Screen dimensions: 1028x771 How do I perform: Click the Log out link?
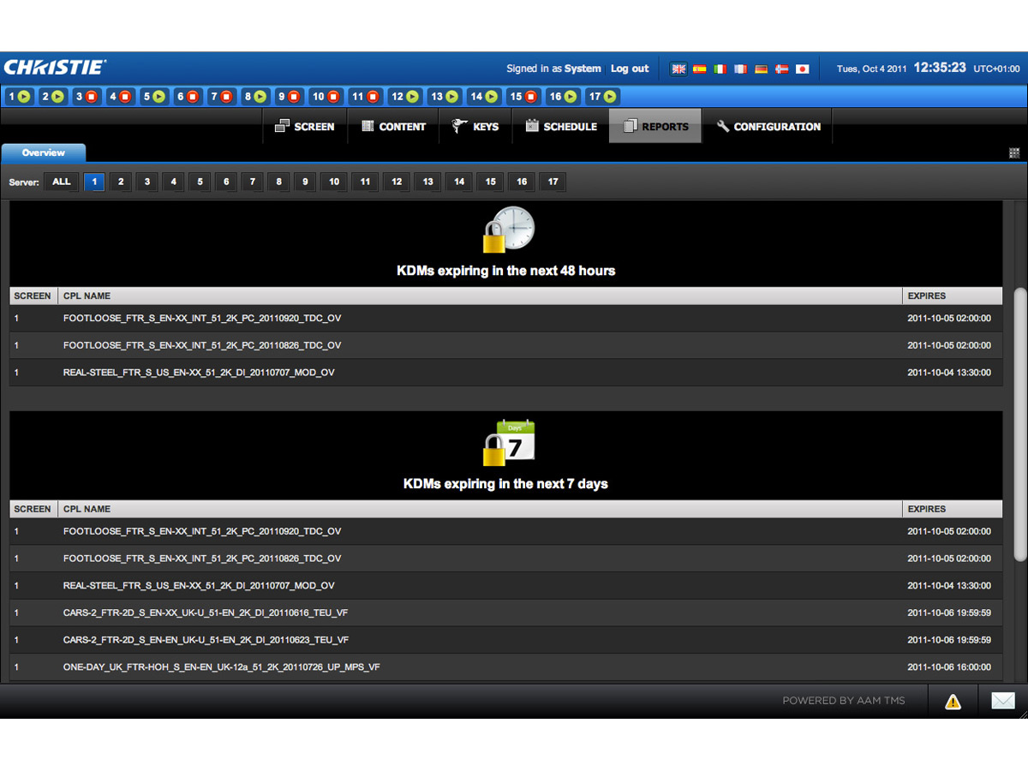click(630, 69)
